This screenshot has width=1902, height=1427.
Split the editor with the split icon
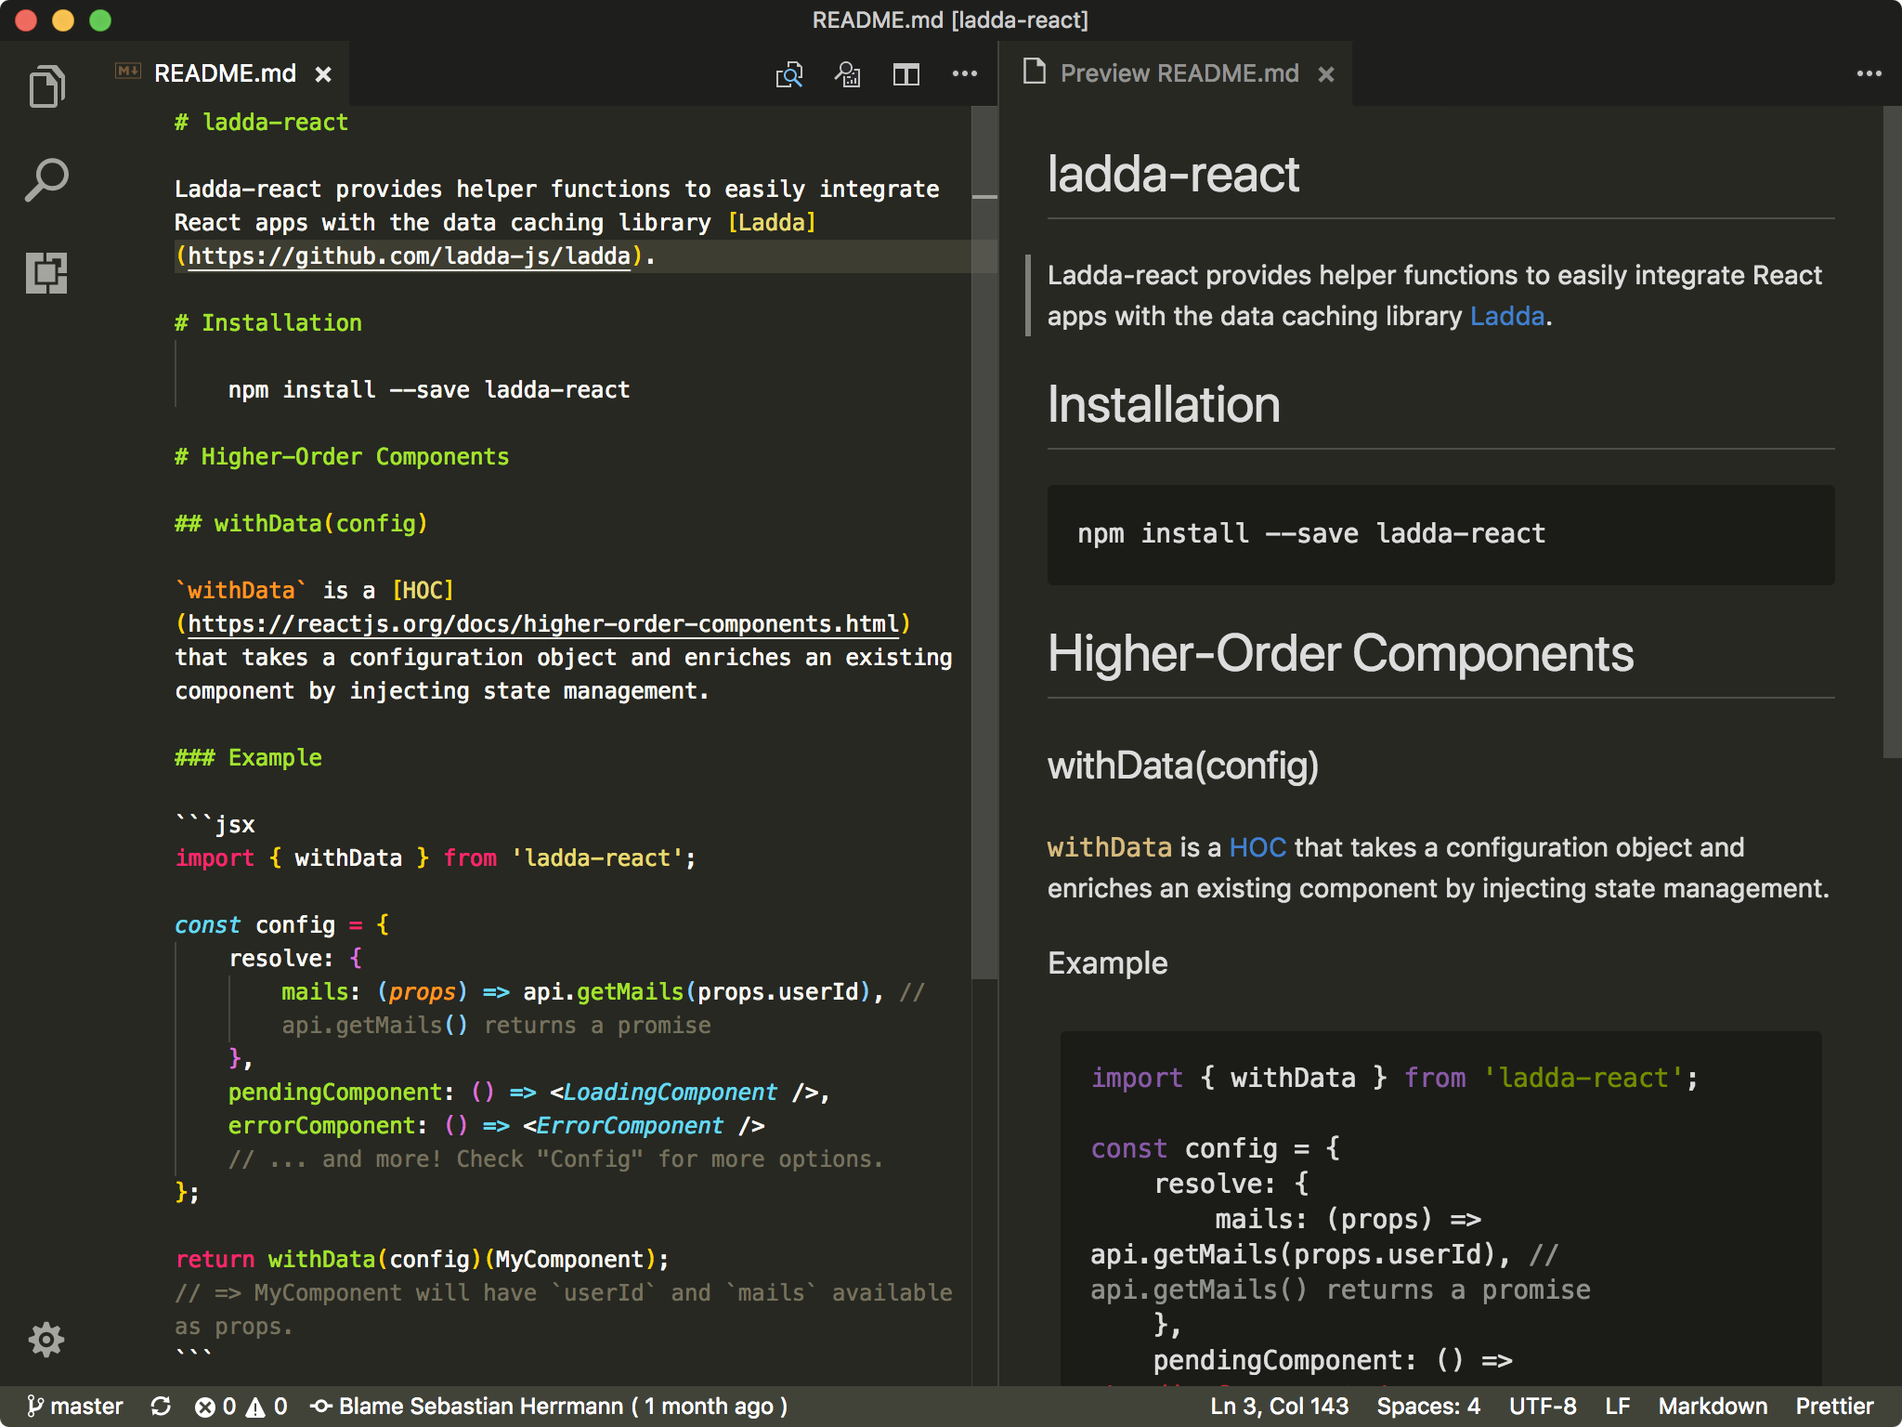[x=905, y=74]
